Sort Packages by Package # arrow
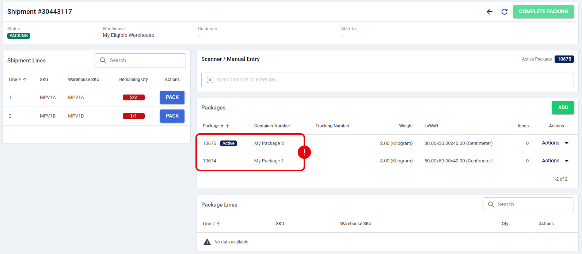This screenshot has width=582, height=254. pyautogui.click(x=228, y=126)
